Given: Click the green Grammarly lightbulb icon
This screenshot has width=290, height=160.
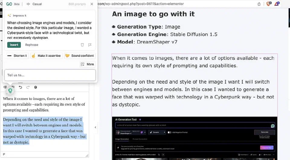Looking at the screenshot, I should click(x=10, y=90).
